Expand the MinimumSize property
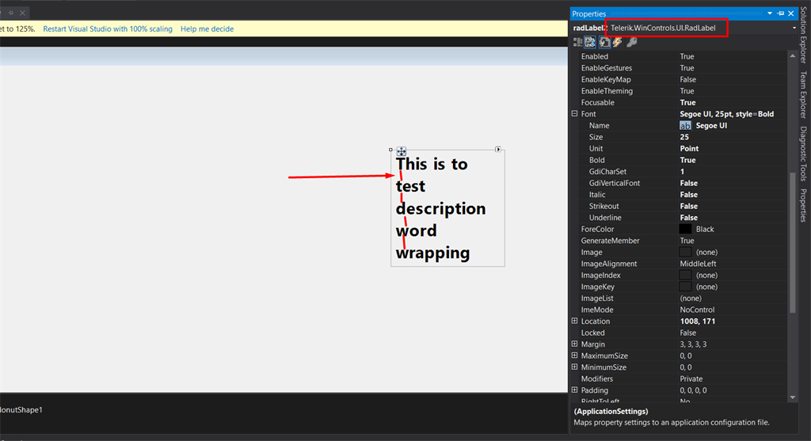This screenshot has width=811, height=441. pyautogui.click(x=575, y=367)
